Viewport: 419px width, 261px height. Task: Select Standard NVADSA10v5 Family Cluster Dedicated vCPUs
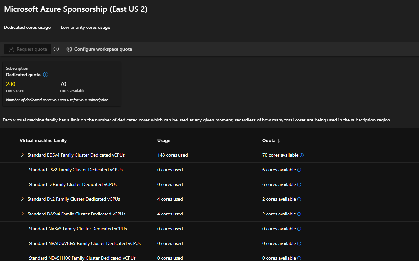pyautogui.click(x=85, y=243)
